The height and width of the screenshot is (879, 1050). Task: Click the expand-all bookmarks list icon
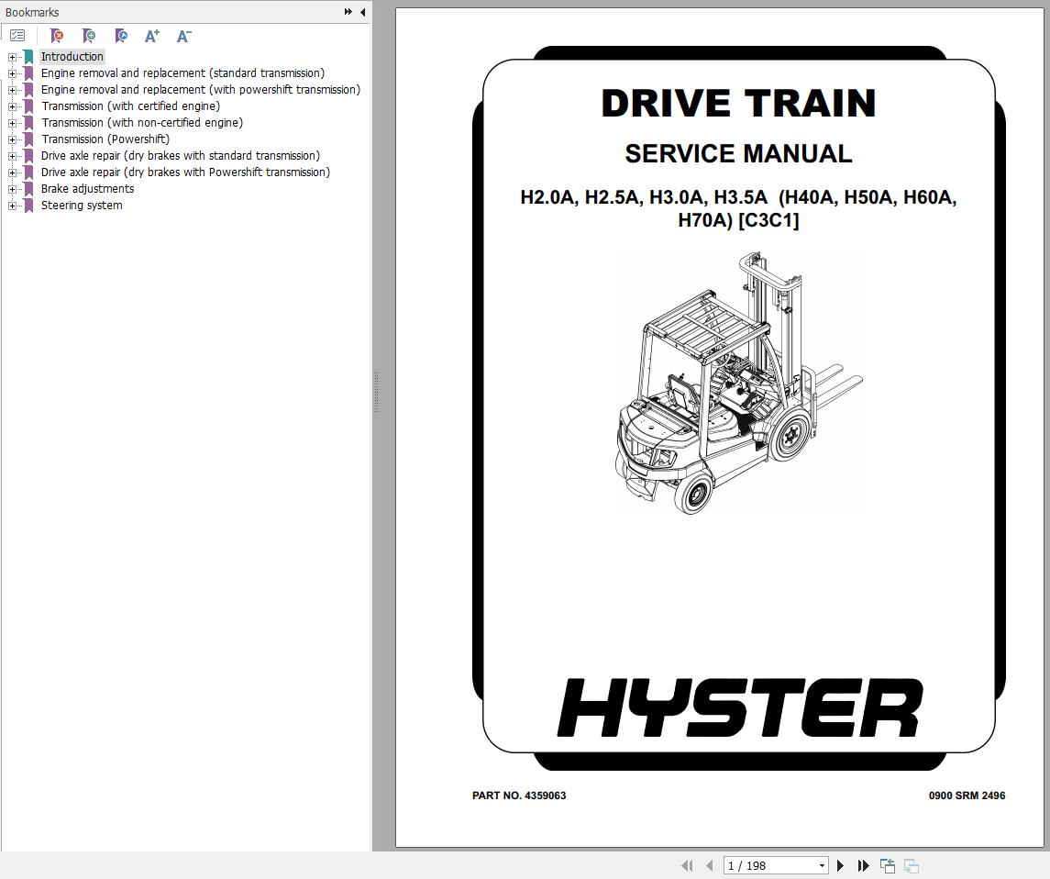pyautogui.click(x=17, y=36)
